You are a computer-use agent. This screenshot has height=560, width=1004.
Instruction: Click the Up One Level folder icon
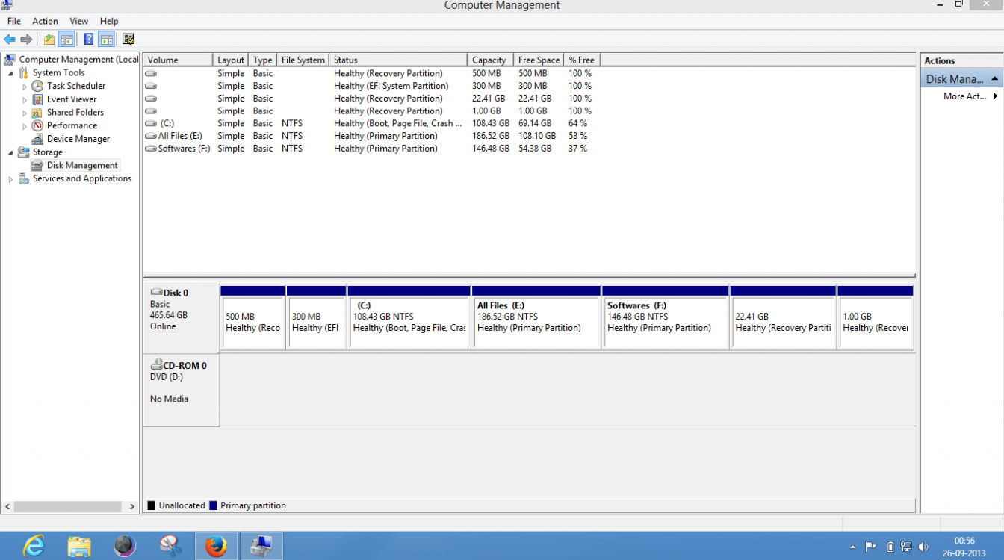point(49,40)
